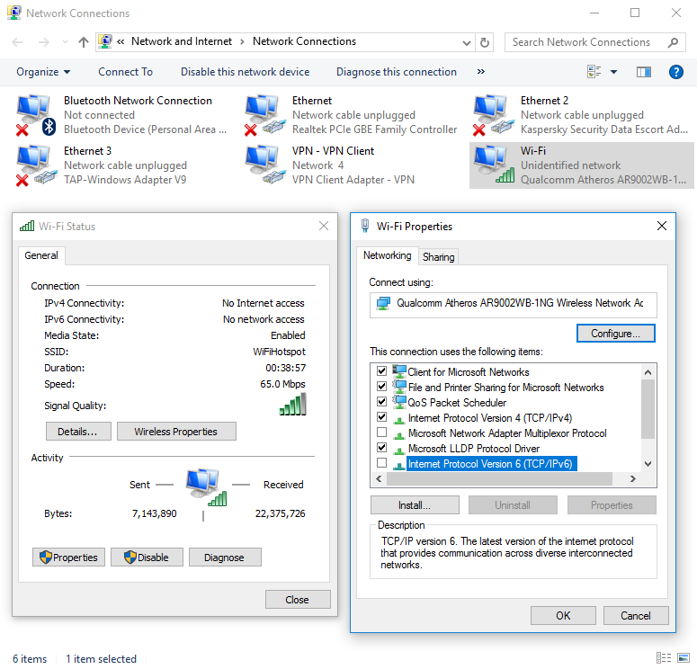Click the scroll down arrow in items list
This screenshot has width=697, height=669.
(x=648, y=464)
